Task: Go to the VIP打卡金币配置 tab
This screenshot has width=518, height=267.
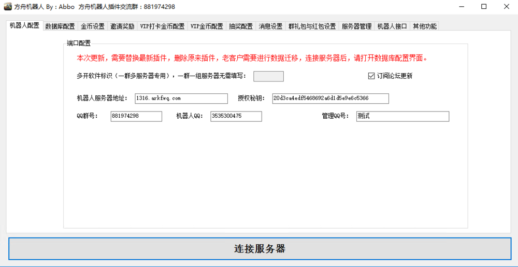Action: tap(162, 26)
